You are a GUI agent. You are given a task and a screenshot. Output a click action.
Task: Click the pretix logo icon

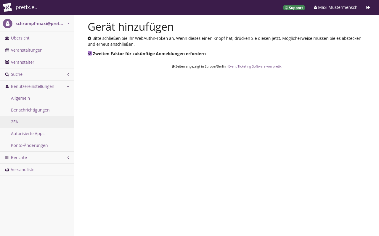7,7
